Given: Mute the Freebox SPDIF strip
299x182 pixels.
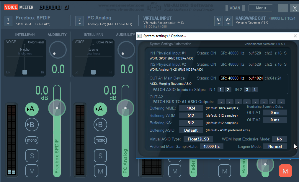Looking at the screenshot, I should click(32, 171).
